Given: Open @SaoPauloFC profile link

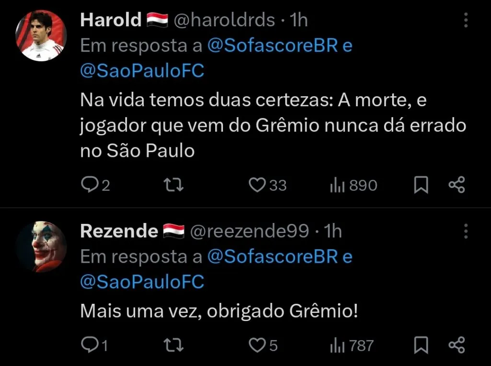Looking at the screenshot, I should pyautogui.click(x=140, y=71).
